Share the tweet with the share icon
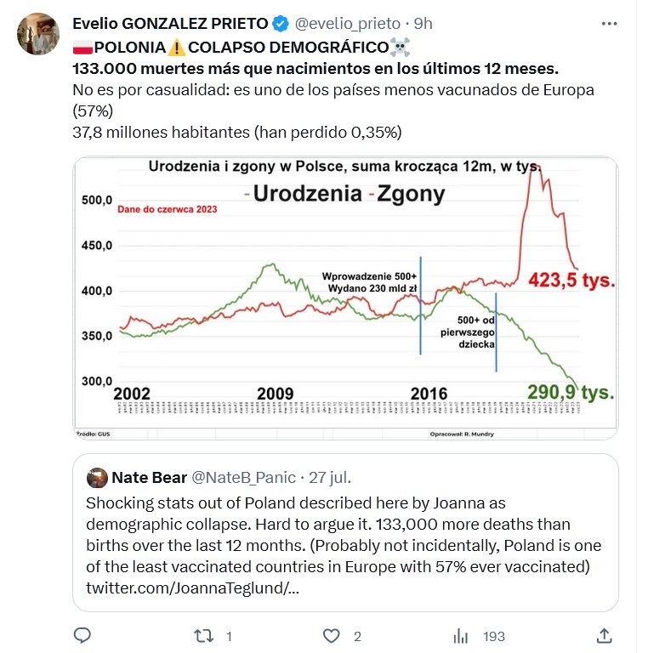648x653 pixels. (605, 635)
